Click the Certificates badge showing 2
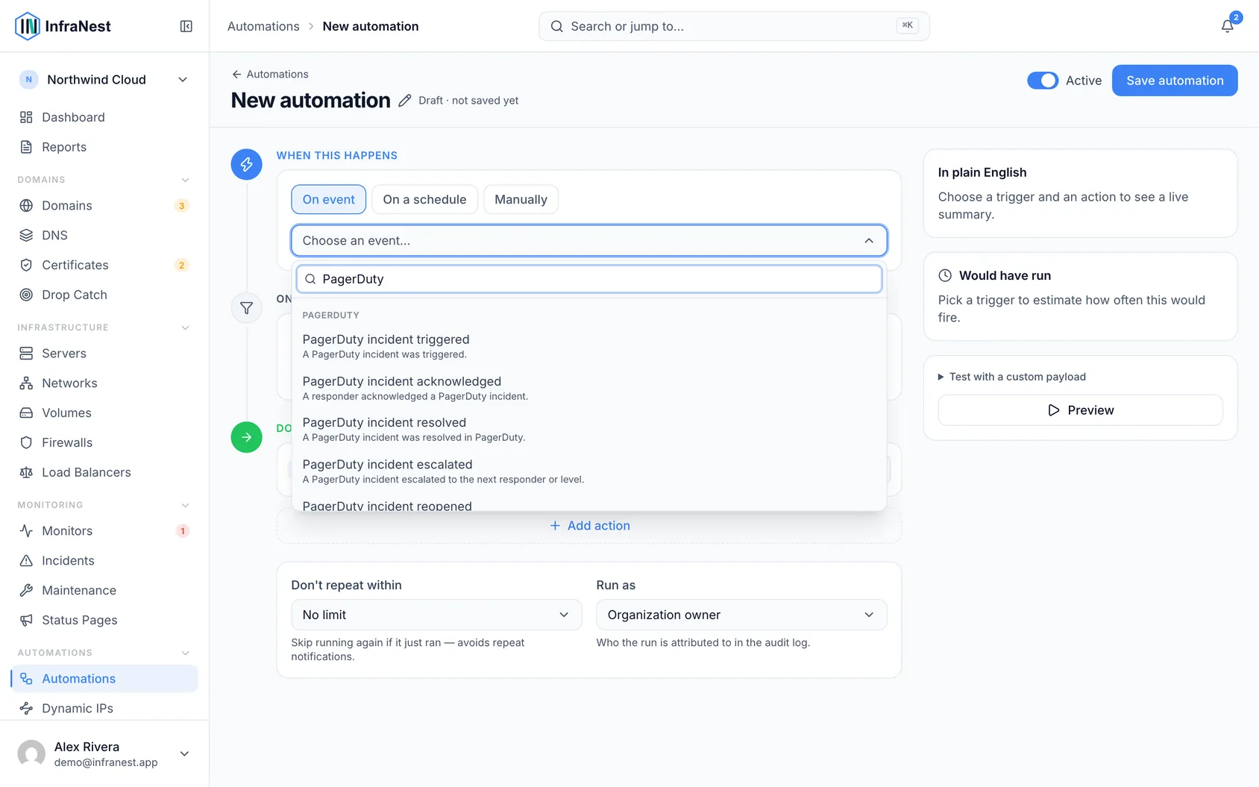Image resolution: width=1259 pixels, height=787 pixels. coord(181,266)
